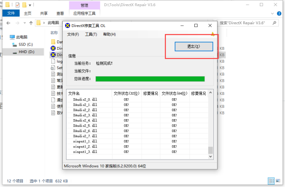This screenshot has height=187, width=285.
Task: Open the quick access toolbar dropdown arrow
Action: pyautogui.click(x=30, y=5)
